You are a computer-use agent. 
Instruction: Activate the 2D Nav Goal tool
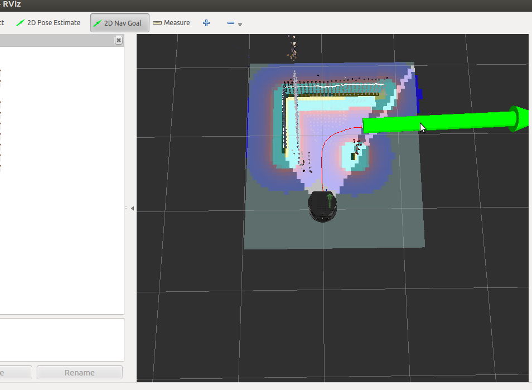tap(119, 23)
